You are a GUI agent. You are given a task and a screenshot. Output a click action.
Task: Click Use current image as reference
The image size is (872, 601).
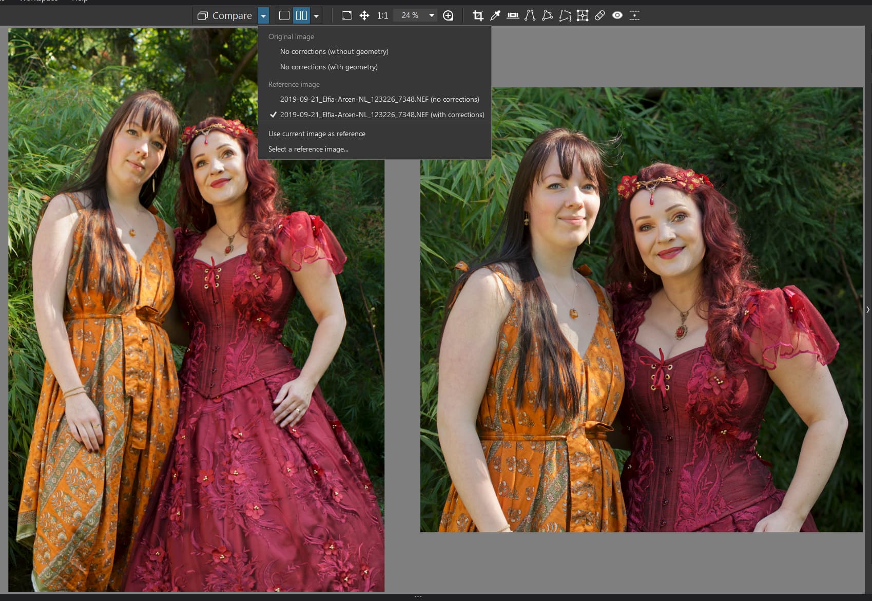click(x=317, y=134)
